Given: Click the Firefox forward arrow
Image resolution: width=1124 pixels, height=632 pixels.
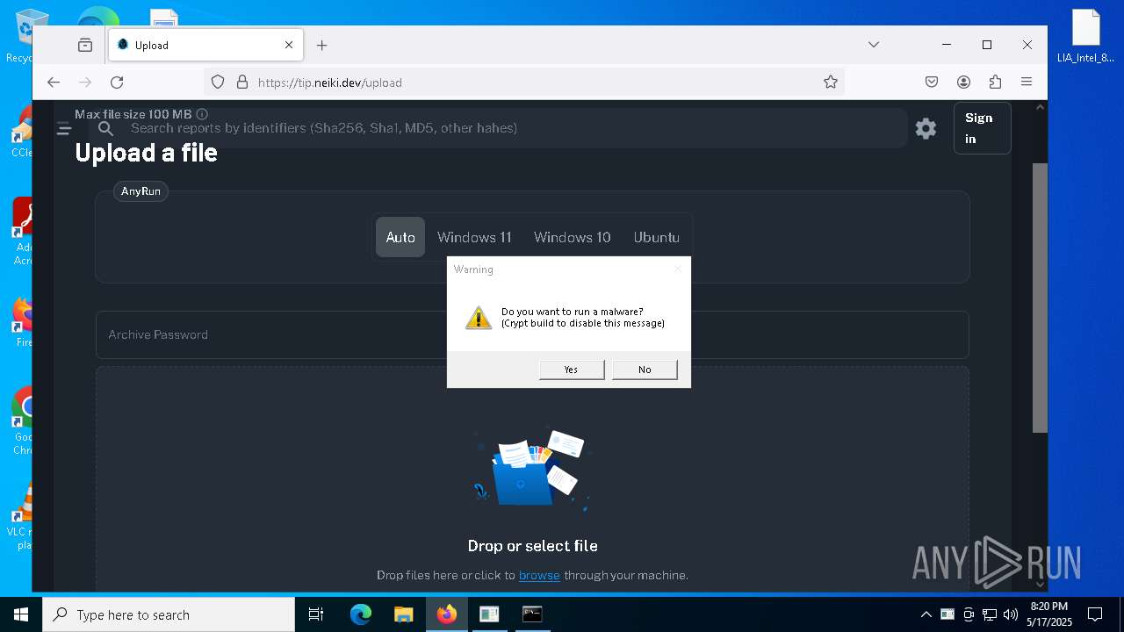Looking at the screenshot, I should tap(85, 83).
